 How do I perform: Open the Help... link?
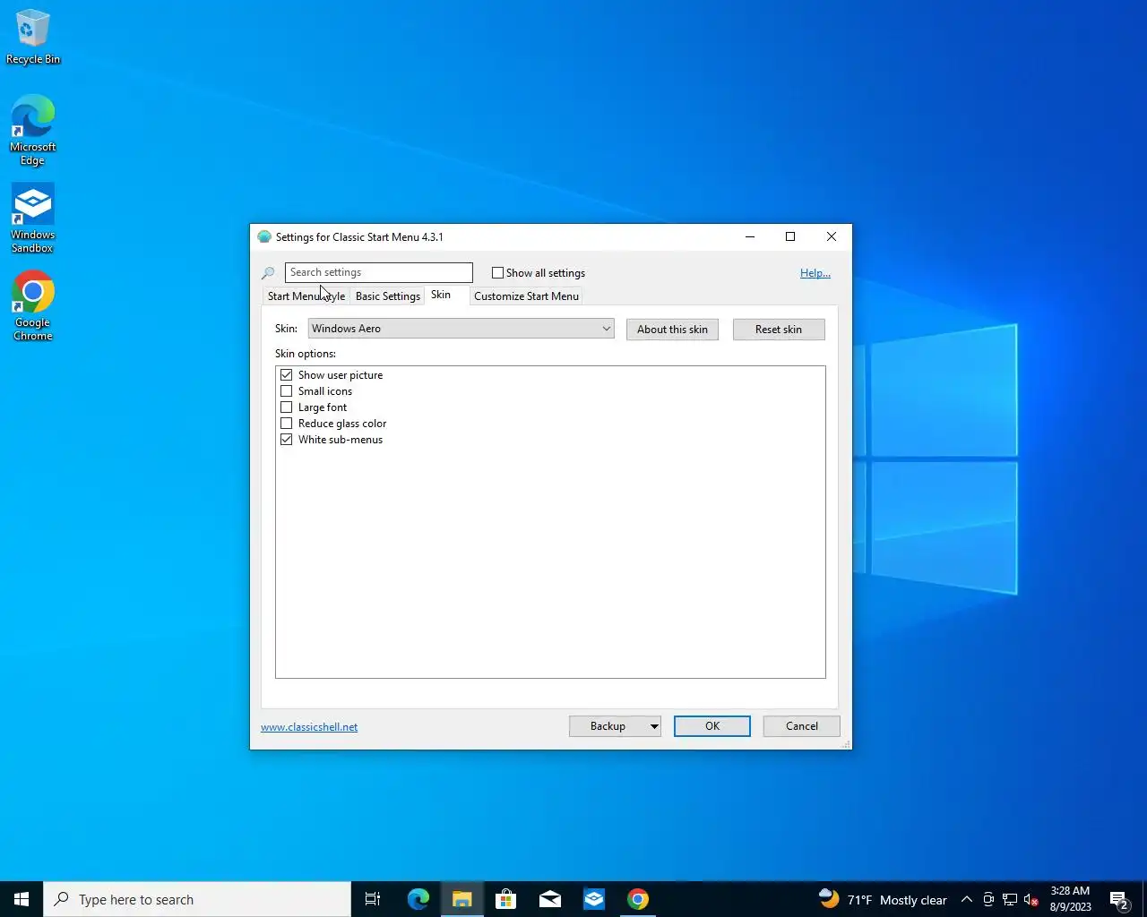click(815, 273)
